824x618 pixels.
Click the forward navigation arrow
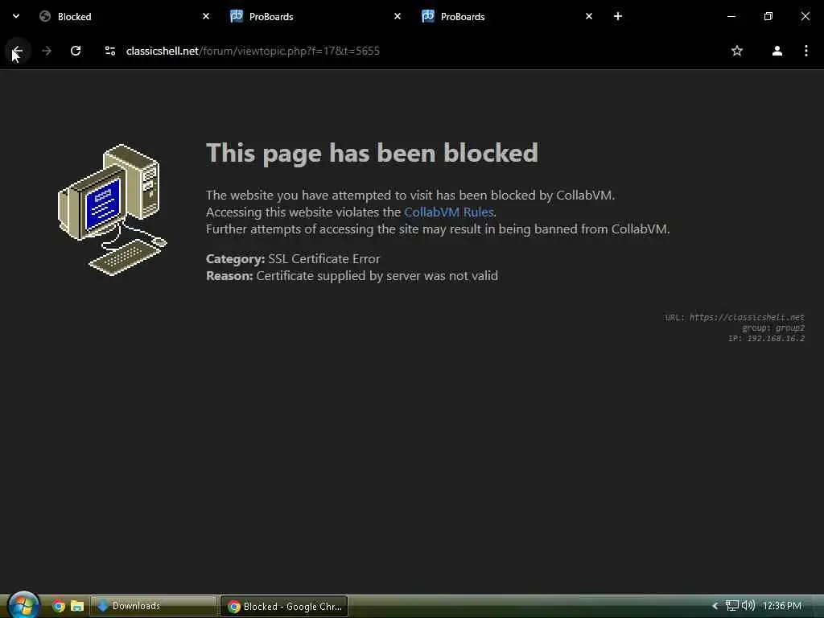[x=47, y=51]
